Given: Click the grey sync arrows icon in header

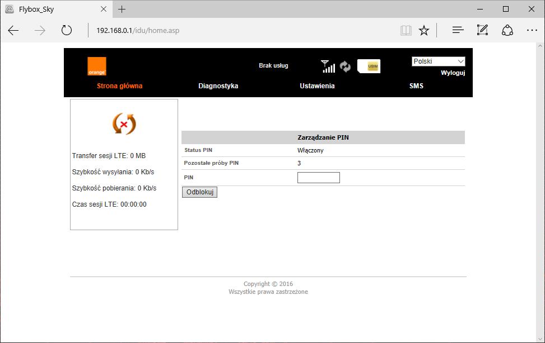Looking at the screenshot, I should [x=345, y=66].
